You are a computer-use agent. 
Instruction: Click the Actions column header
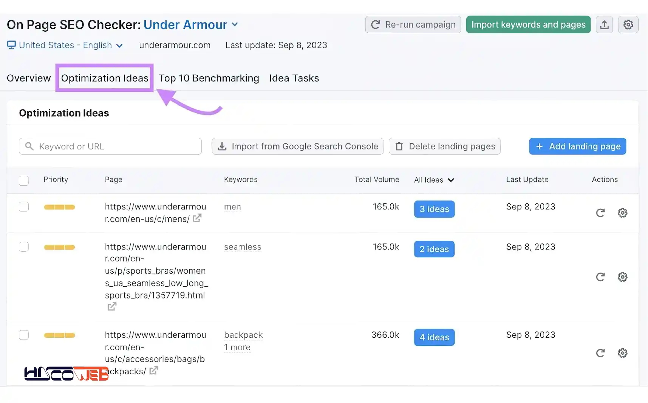click(x=605, y=180)
